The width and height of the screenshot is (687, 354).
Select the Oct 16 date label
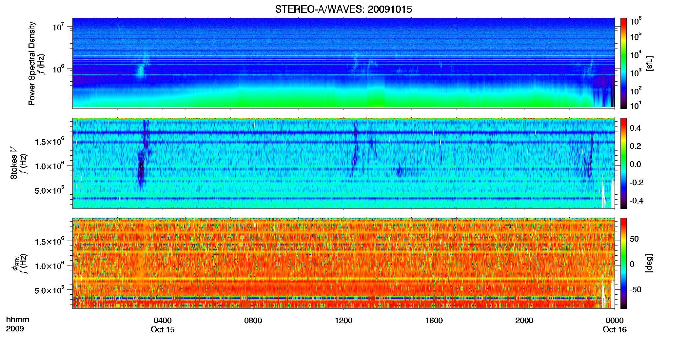tap(615, 330)
